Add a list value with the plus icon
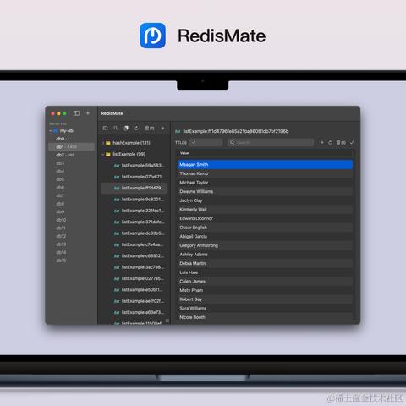 [322, 142]
